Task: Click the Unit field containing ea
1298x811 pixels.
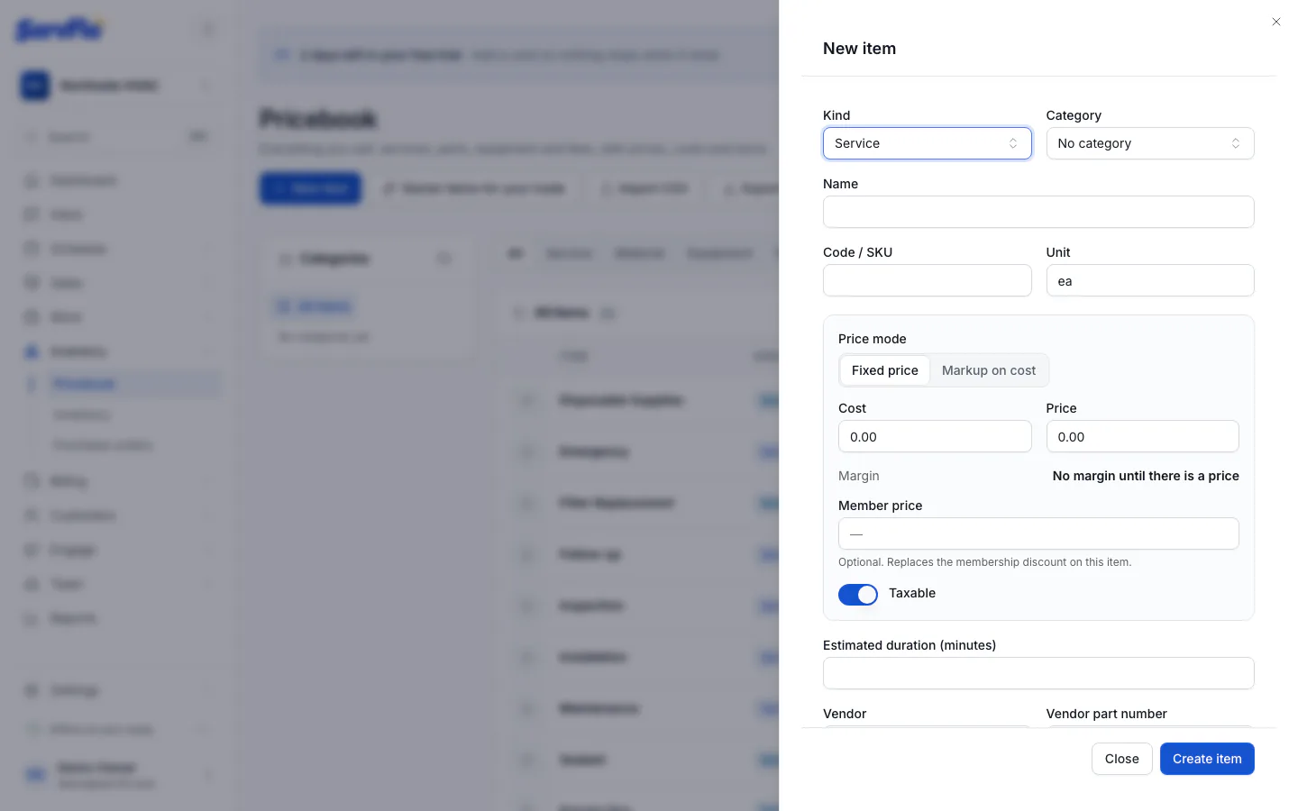Action: pos(1149,280)
